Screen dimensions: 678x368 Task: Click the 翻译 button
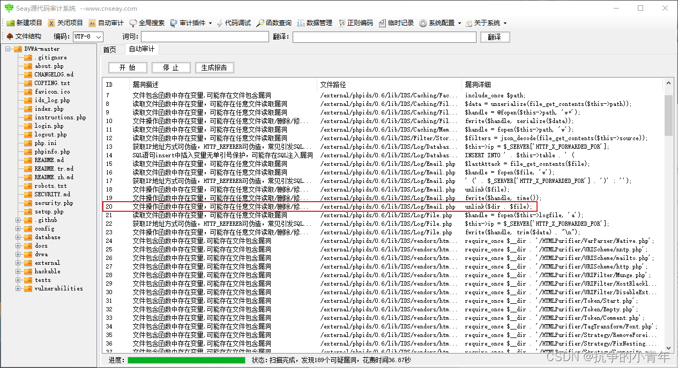click(x=495, y=37)
